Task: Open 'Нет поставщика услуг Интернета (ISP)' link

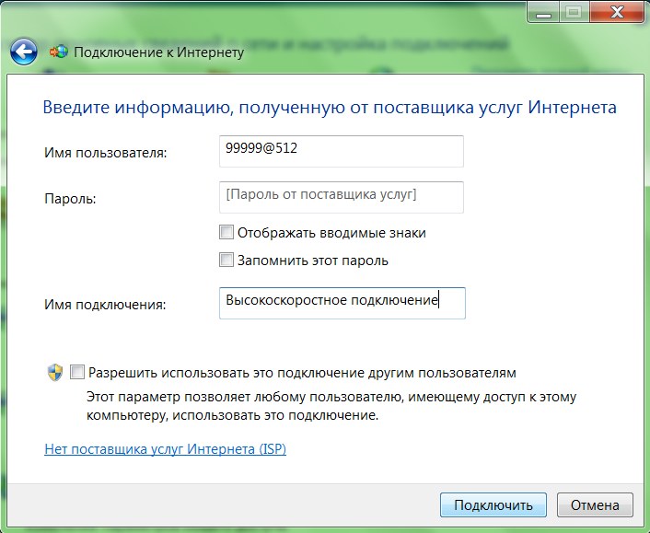Action: click(166, 450)
